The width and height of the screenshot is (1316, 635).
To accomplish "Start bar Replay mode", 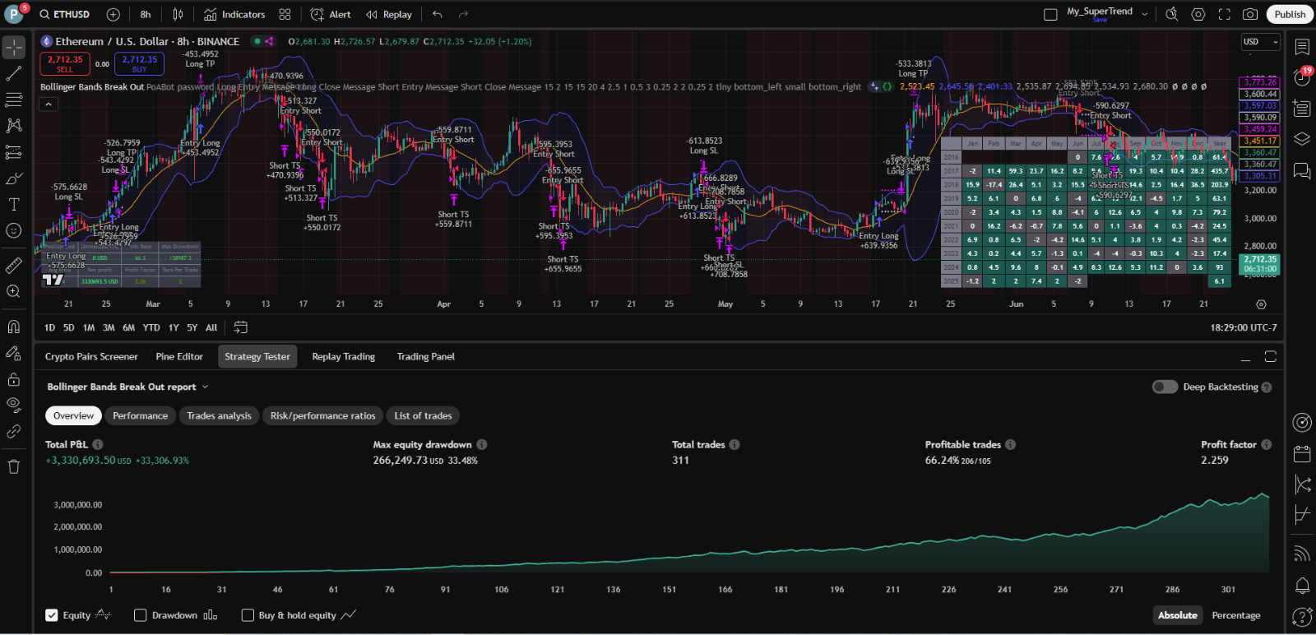I will [x=389, y=14].
